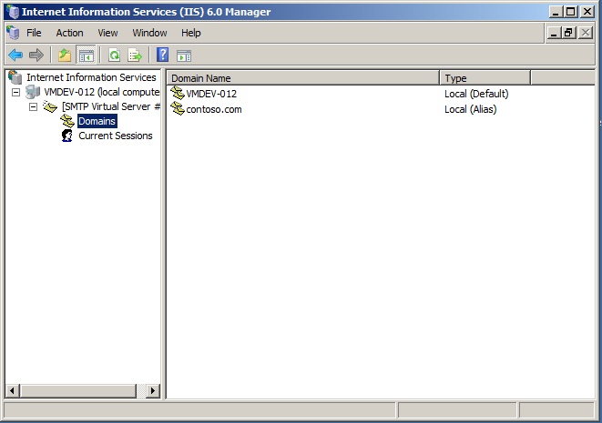Click the tree pane scroll left arrow
This screenshot has height=423, width=602.
[12, 391]
